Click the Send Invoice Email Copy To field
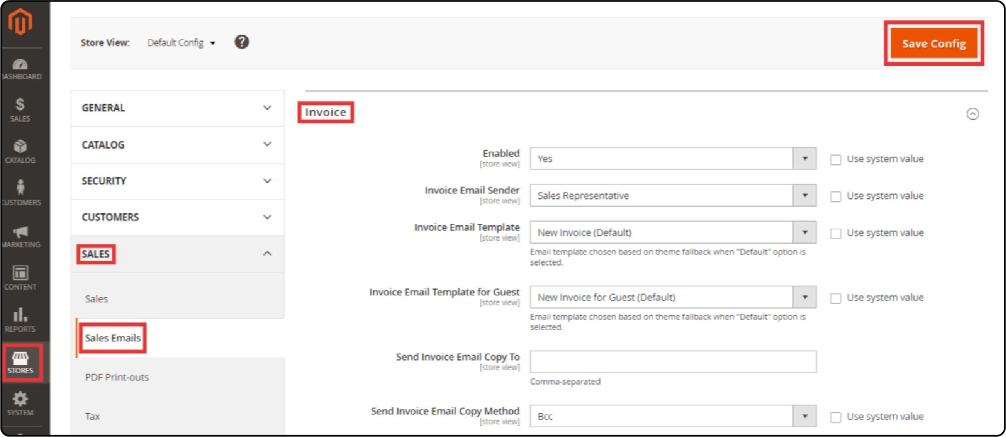 coord(673,362)
